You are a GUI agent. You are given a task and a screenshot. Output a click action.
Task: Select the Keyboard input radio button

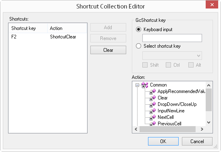(x=138, y=30)
